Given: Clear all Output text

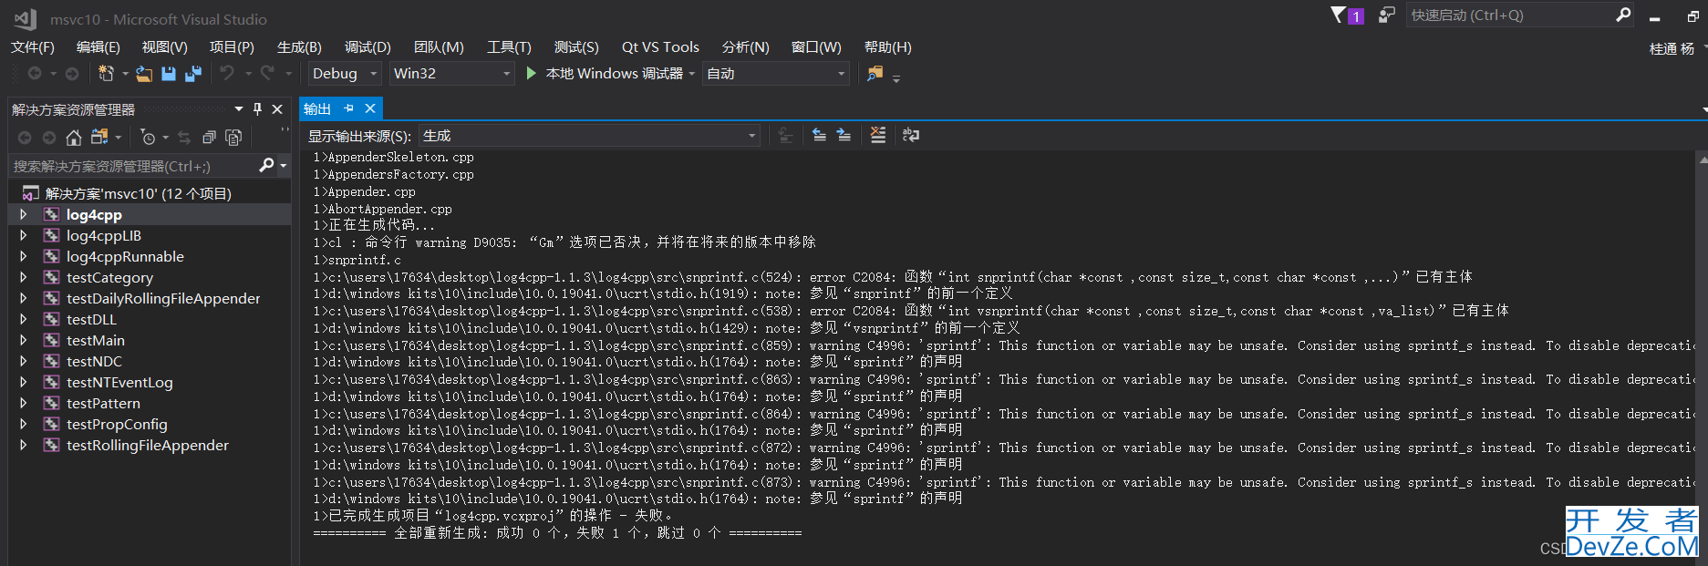Looking at the screenshot, I should coord(877,135).
